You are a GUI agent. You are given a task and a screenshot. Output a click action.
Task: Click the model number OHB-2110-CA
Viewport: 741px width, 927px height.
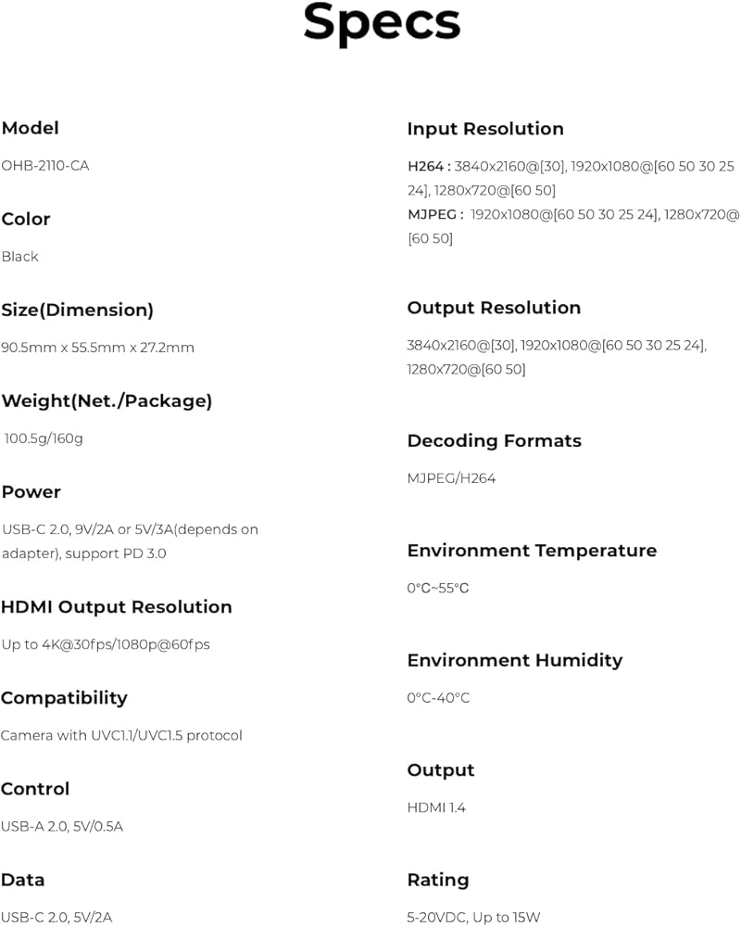pyautogui.click(x=44, y=166)
